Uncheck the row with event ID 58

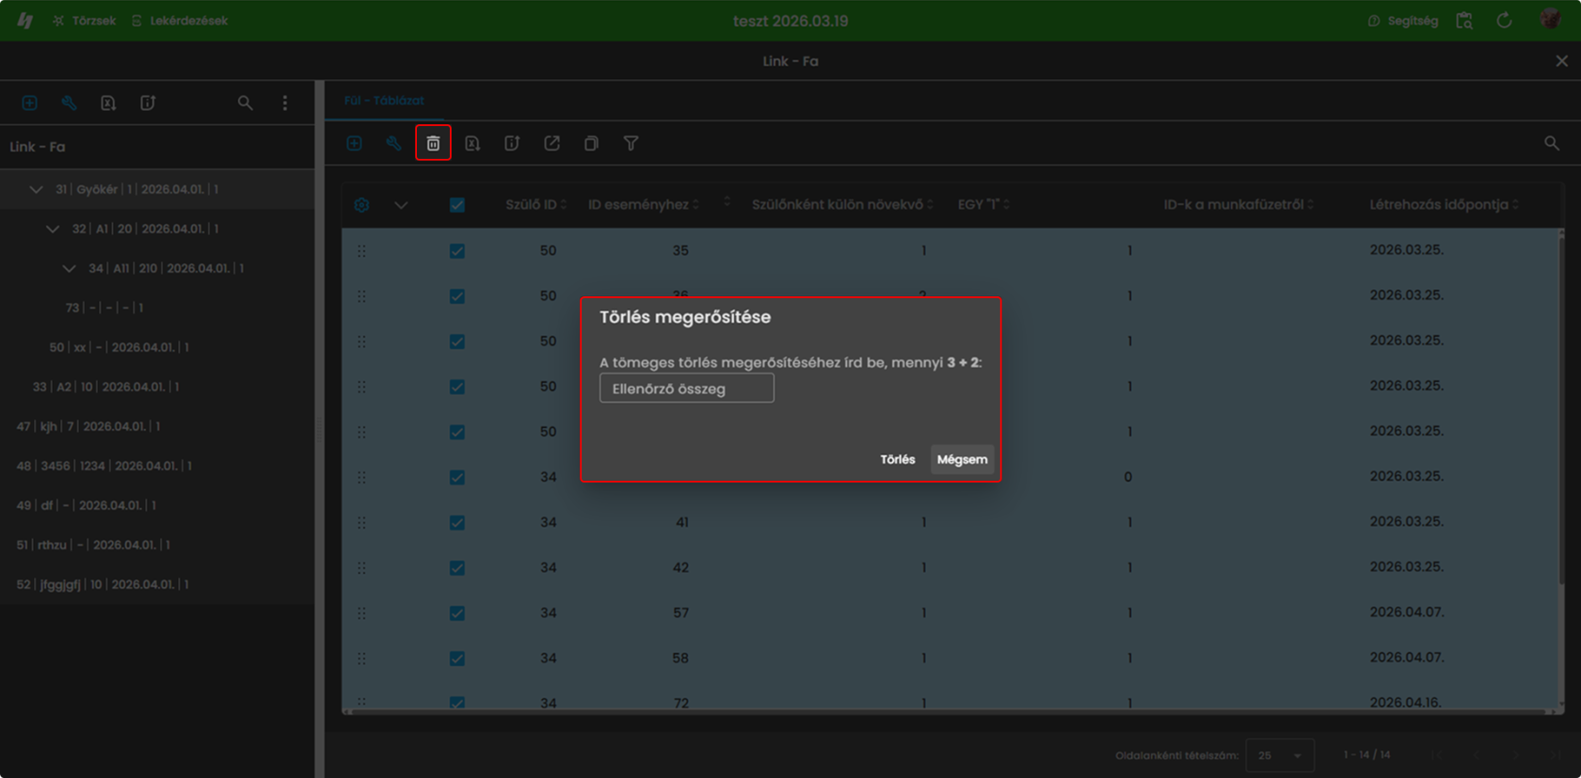click(x=456, y=658)
